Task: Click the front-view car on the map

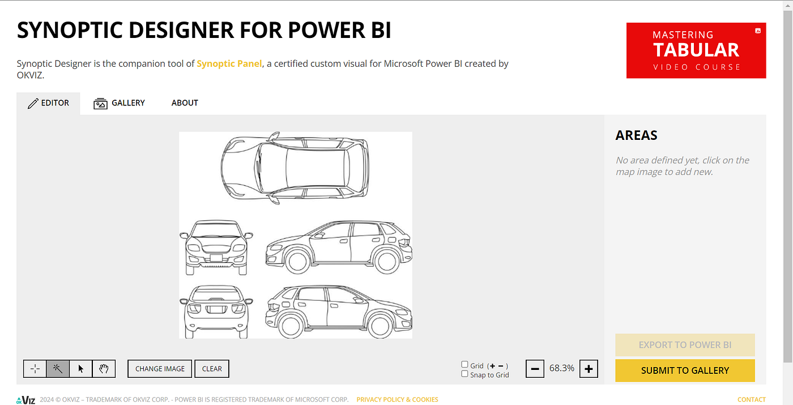Action: [x=216, y=248]
